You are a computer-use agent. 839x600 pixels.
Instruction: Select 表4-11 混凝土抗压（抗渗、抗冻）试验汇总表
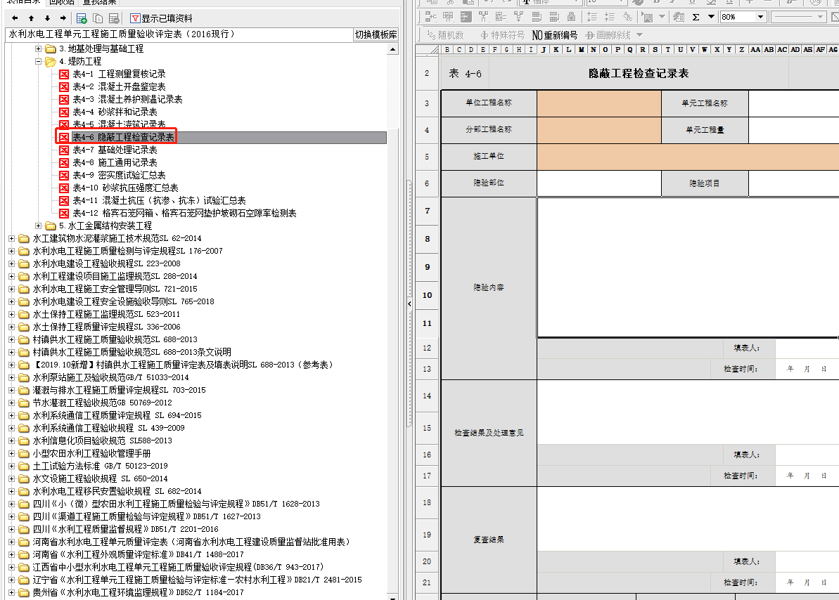(159, 200)
